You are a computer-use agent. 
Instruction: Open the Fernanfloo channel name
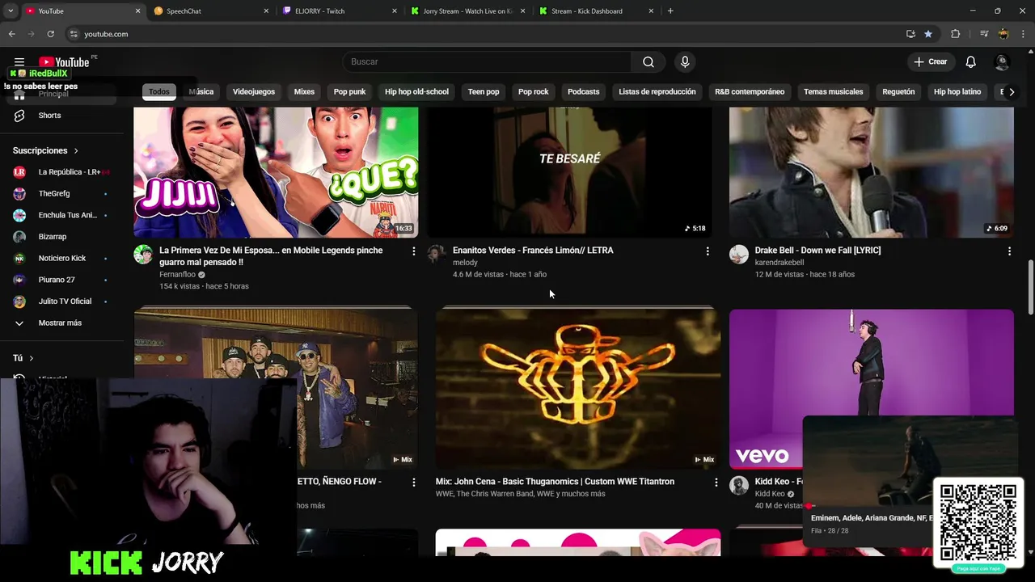click(178, 275)
